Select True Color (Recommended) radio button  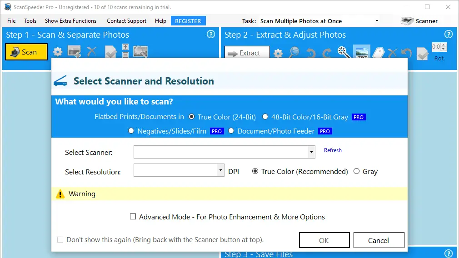coord(255,171)
